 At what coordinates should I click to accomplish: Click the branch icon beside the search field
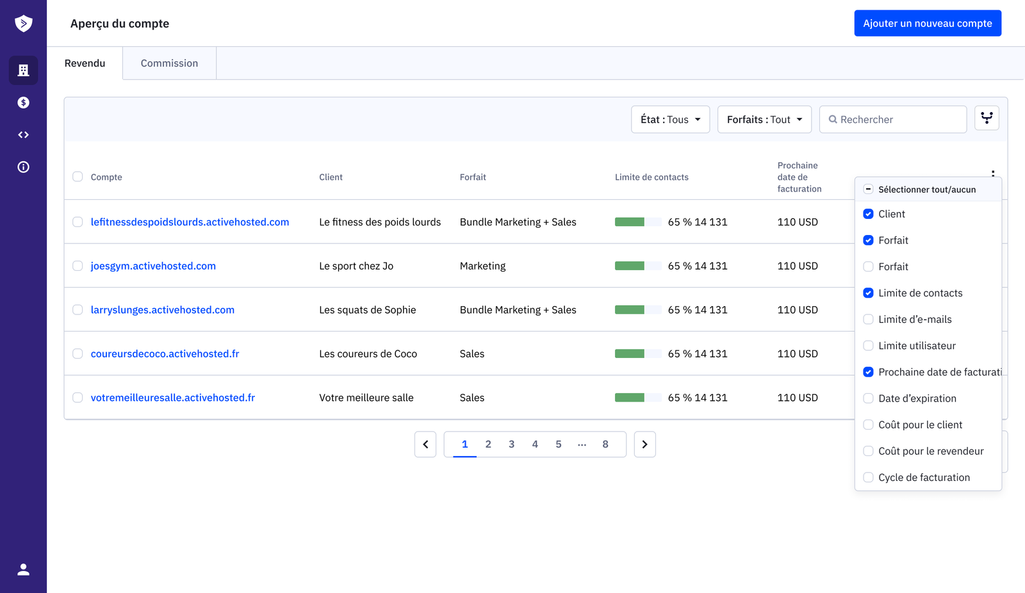click(987, 118)
